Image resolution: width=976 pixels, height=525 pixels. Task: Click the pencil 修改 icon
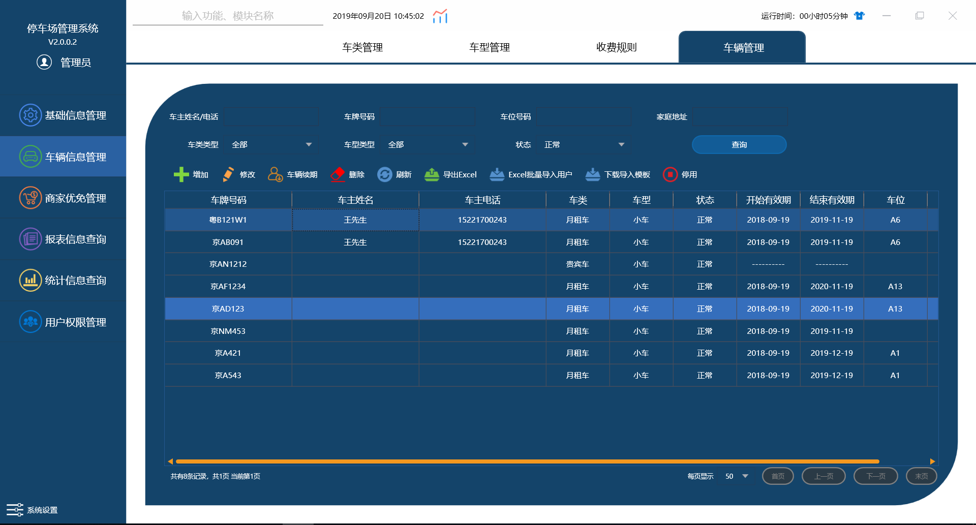pos(228,174)
